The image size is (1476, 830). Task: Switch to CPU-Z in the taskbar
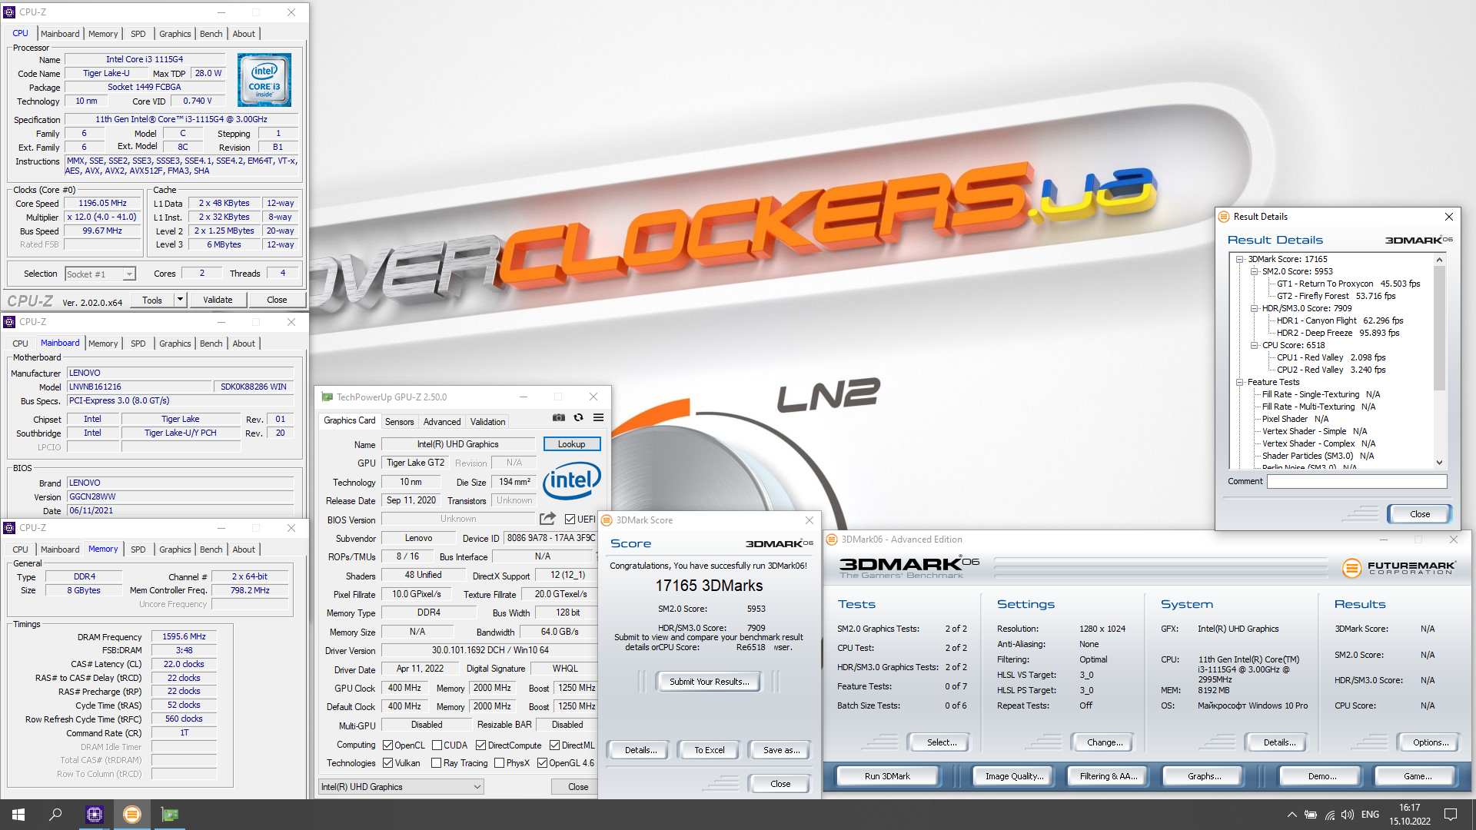click(95, 815)
